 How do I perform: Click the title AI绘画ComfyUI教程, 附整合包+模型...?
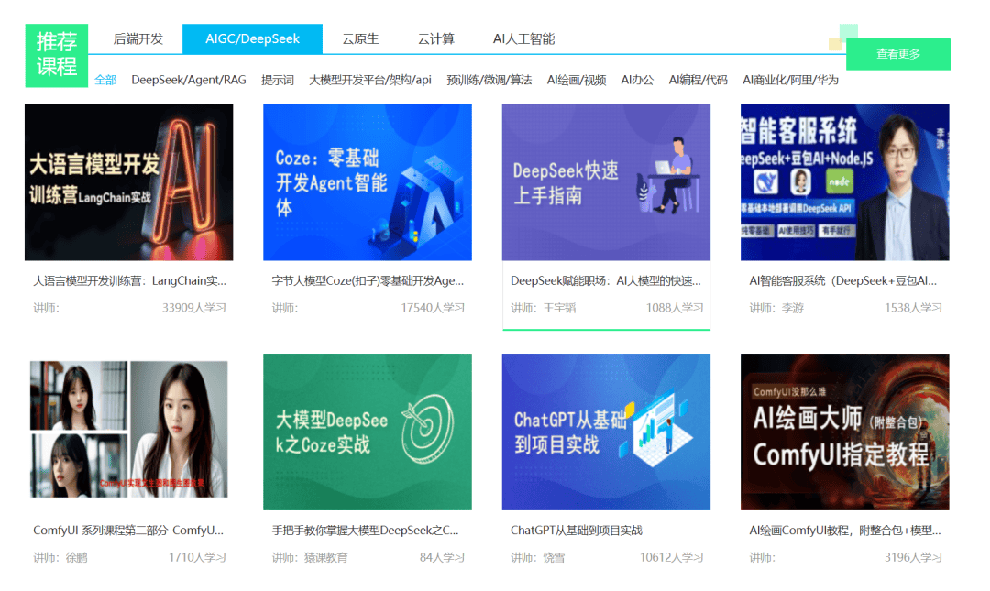845,531
